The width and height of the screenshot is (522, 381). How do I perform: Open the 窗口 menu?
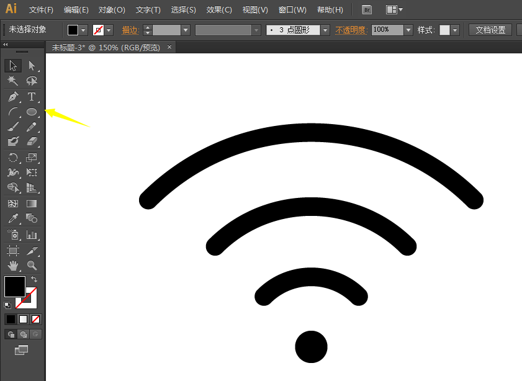pyautogui.click(x=292, y=9)
